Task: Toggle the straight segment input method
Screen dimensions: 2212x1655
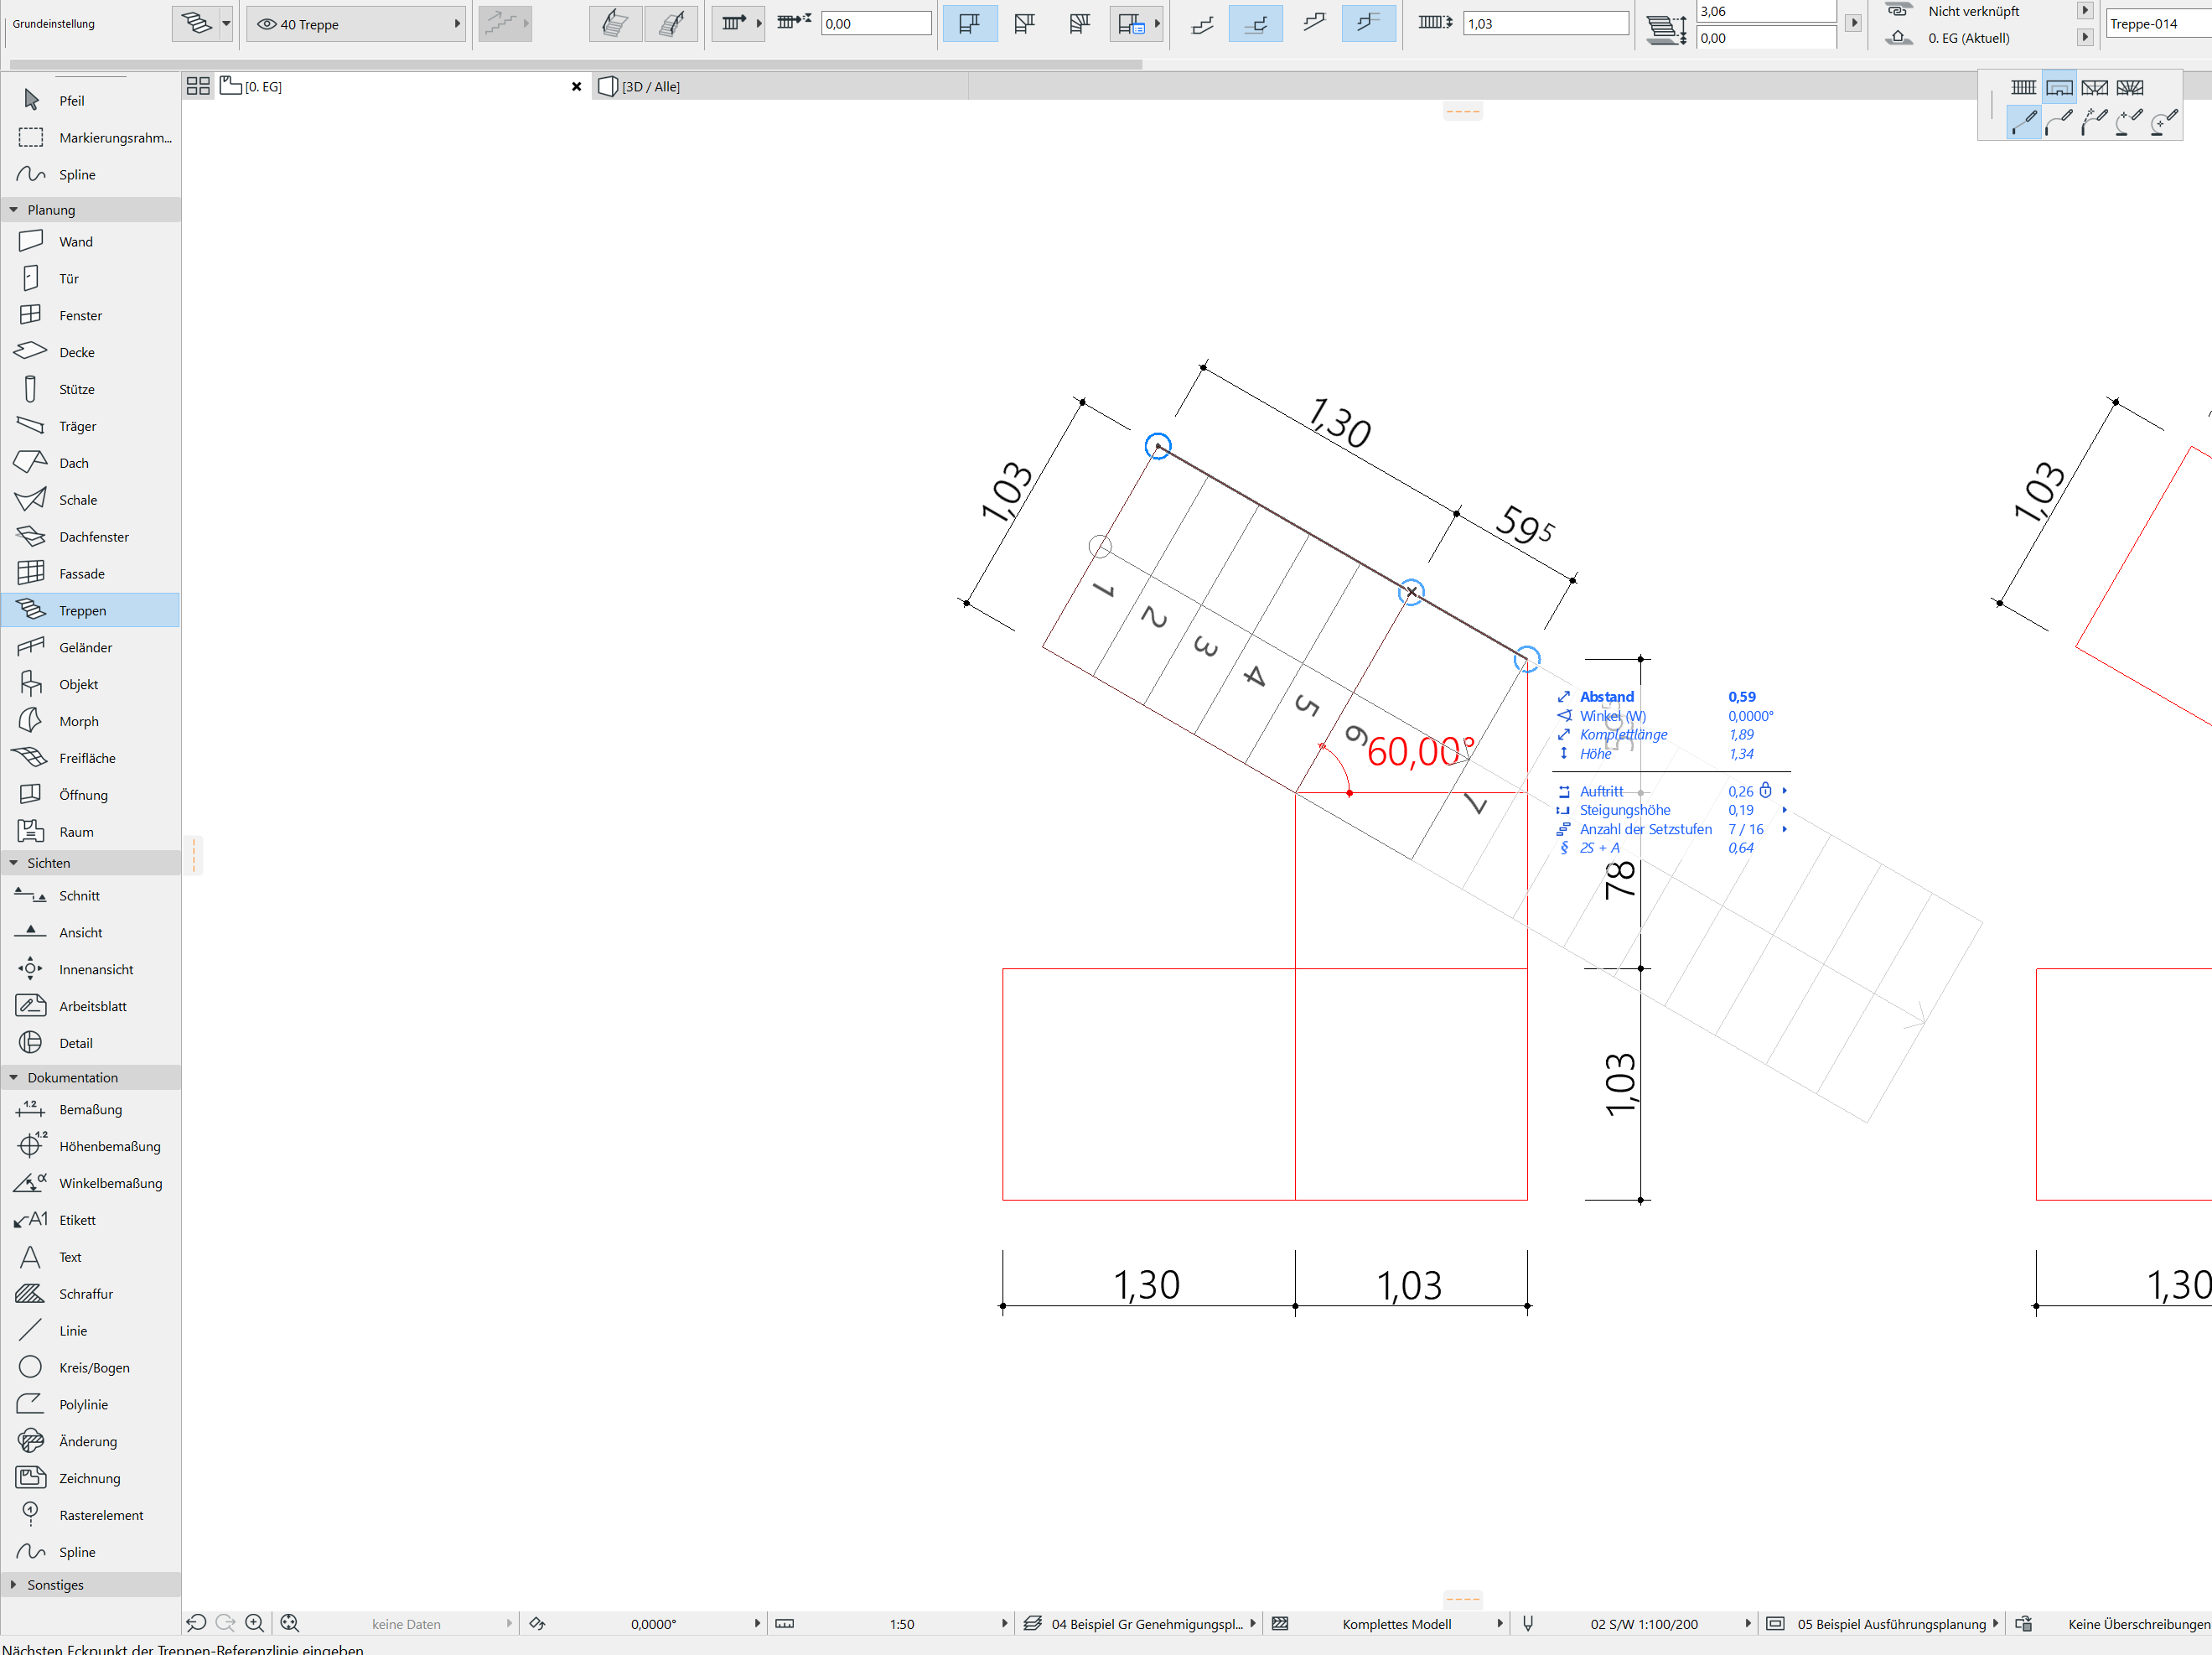Action: pos(2023,123)
